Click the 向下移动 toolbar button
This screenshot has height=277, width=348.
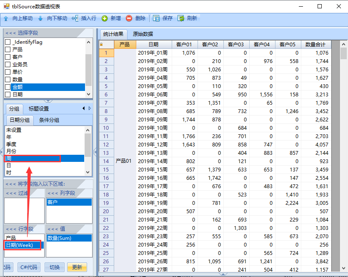pyautogui.click(x=53, y=18)
